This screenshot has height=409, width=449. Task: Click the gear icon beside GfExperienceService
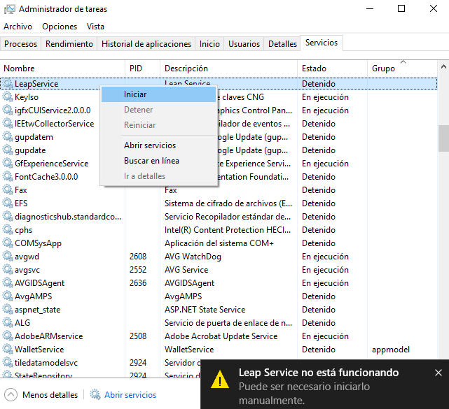[8, 164]
